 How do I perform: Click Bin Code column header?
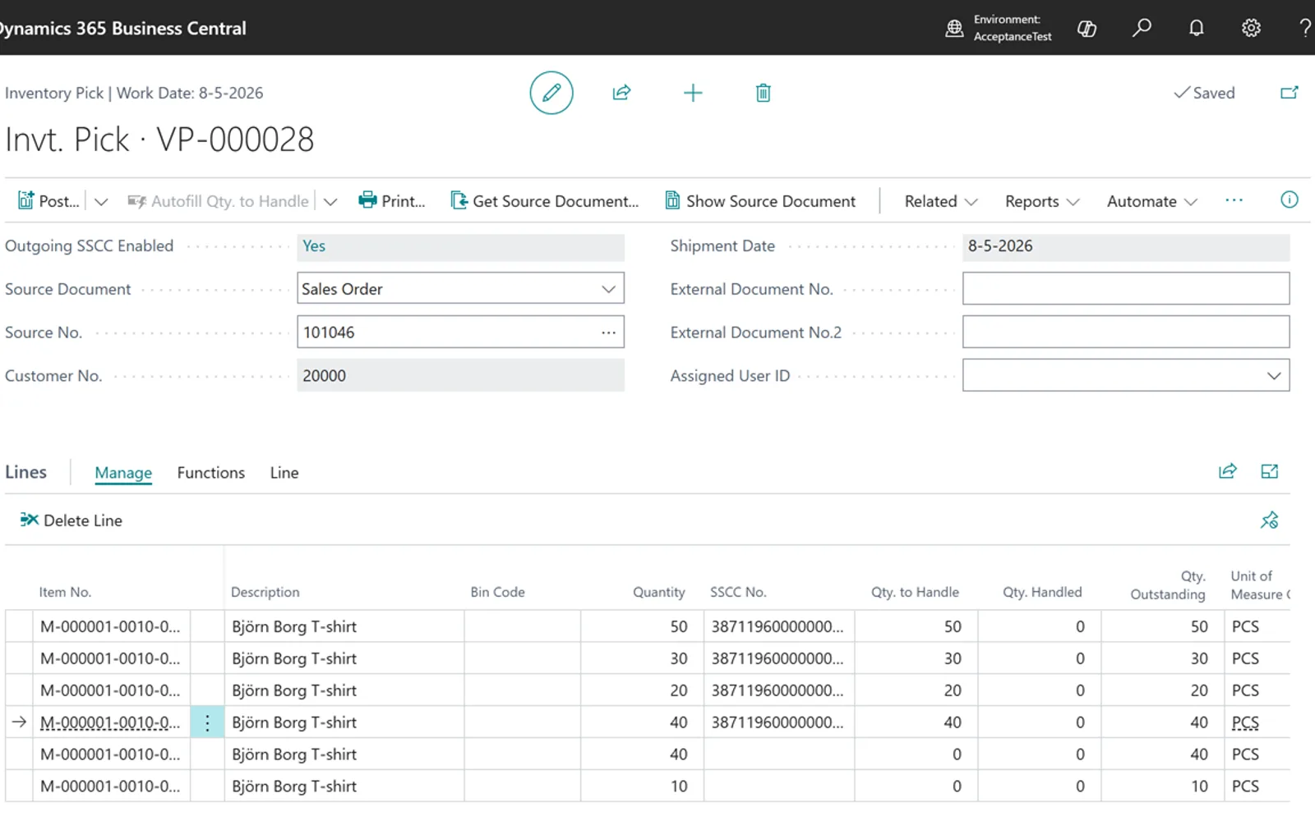pyautogui.click(x=497, y=592)
